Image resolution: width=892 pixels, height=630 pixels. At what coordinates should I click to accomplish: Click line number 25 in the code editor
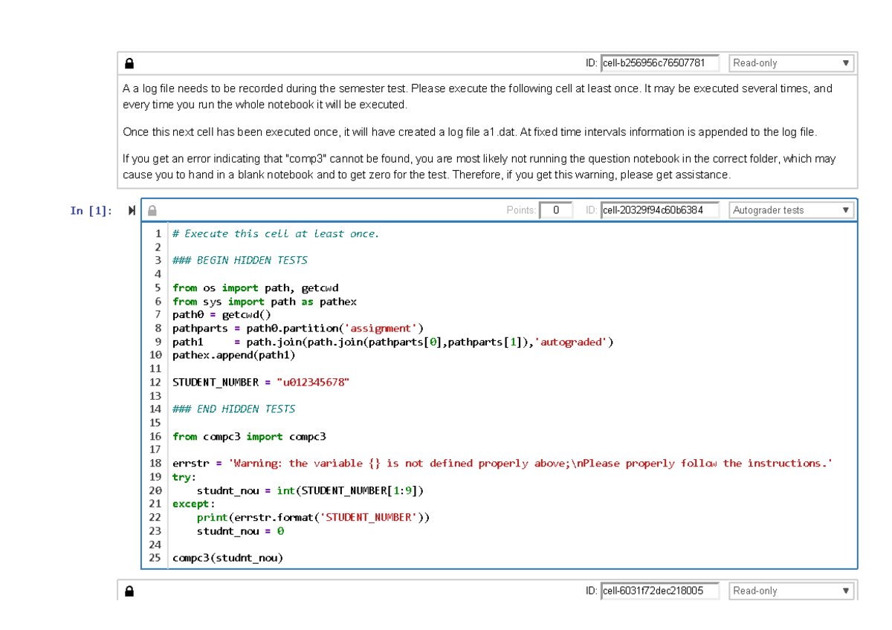click(x=155, y=558)
